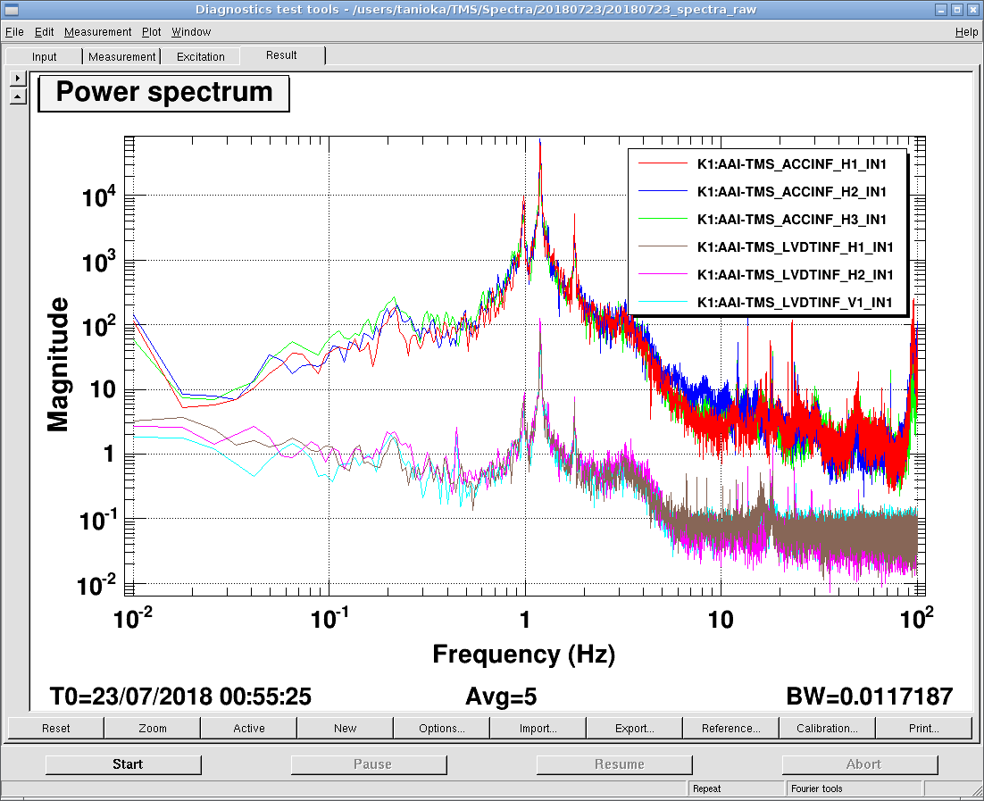Screen dimensions: 984x801
Task: Open the Help menu
Action: point(966,32)
